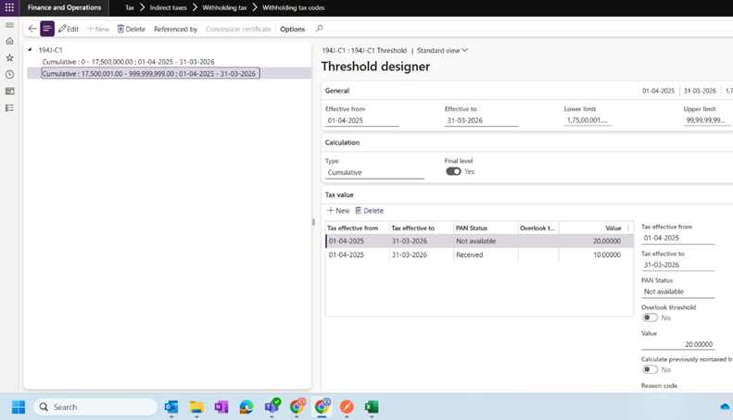Screen dimensions: 733x420
Task: Click New button in Tax value section
Action: pos(338,211)
